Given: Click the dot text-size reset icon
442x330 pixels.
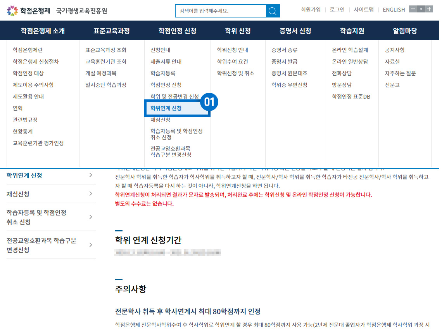Looking at the screenshot, I should coord(421,9).
